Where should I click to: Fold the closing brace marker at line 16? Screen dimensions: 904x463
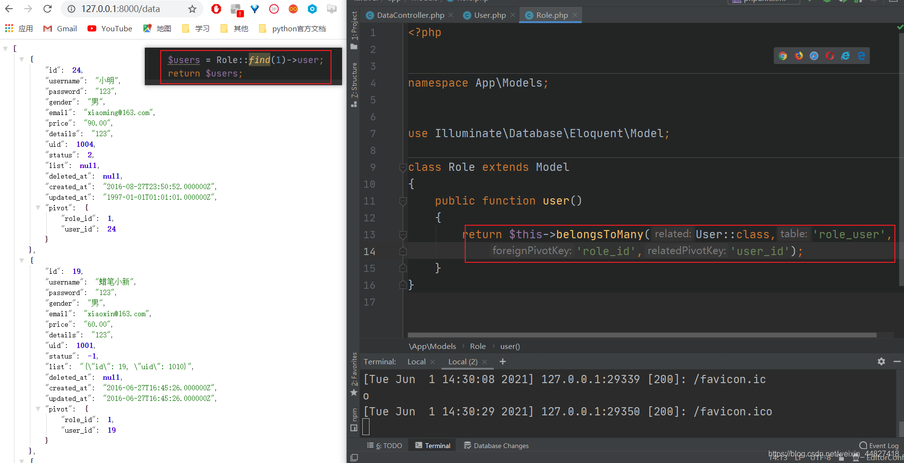(403, 285)
